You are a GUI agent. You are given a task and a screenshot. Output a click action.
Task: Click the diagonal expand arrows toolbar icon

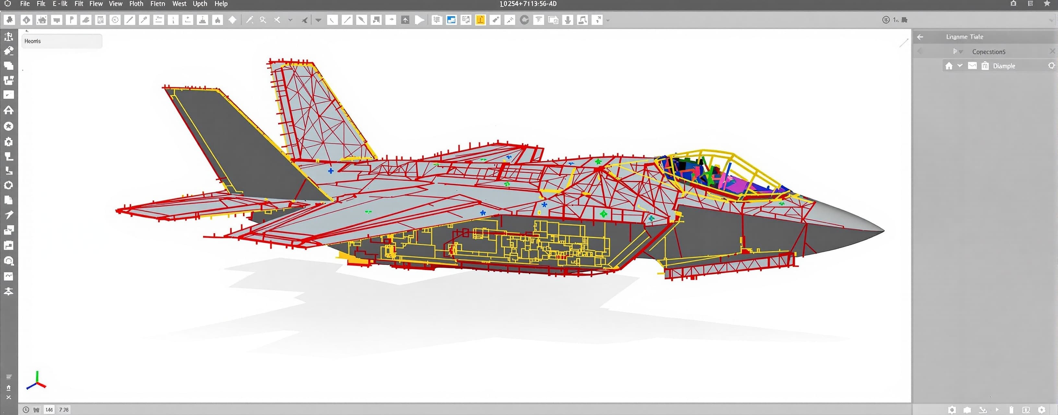[597, 20]
